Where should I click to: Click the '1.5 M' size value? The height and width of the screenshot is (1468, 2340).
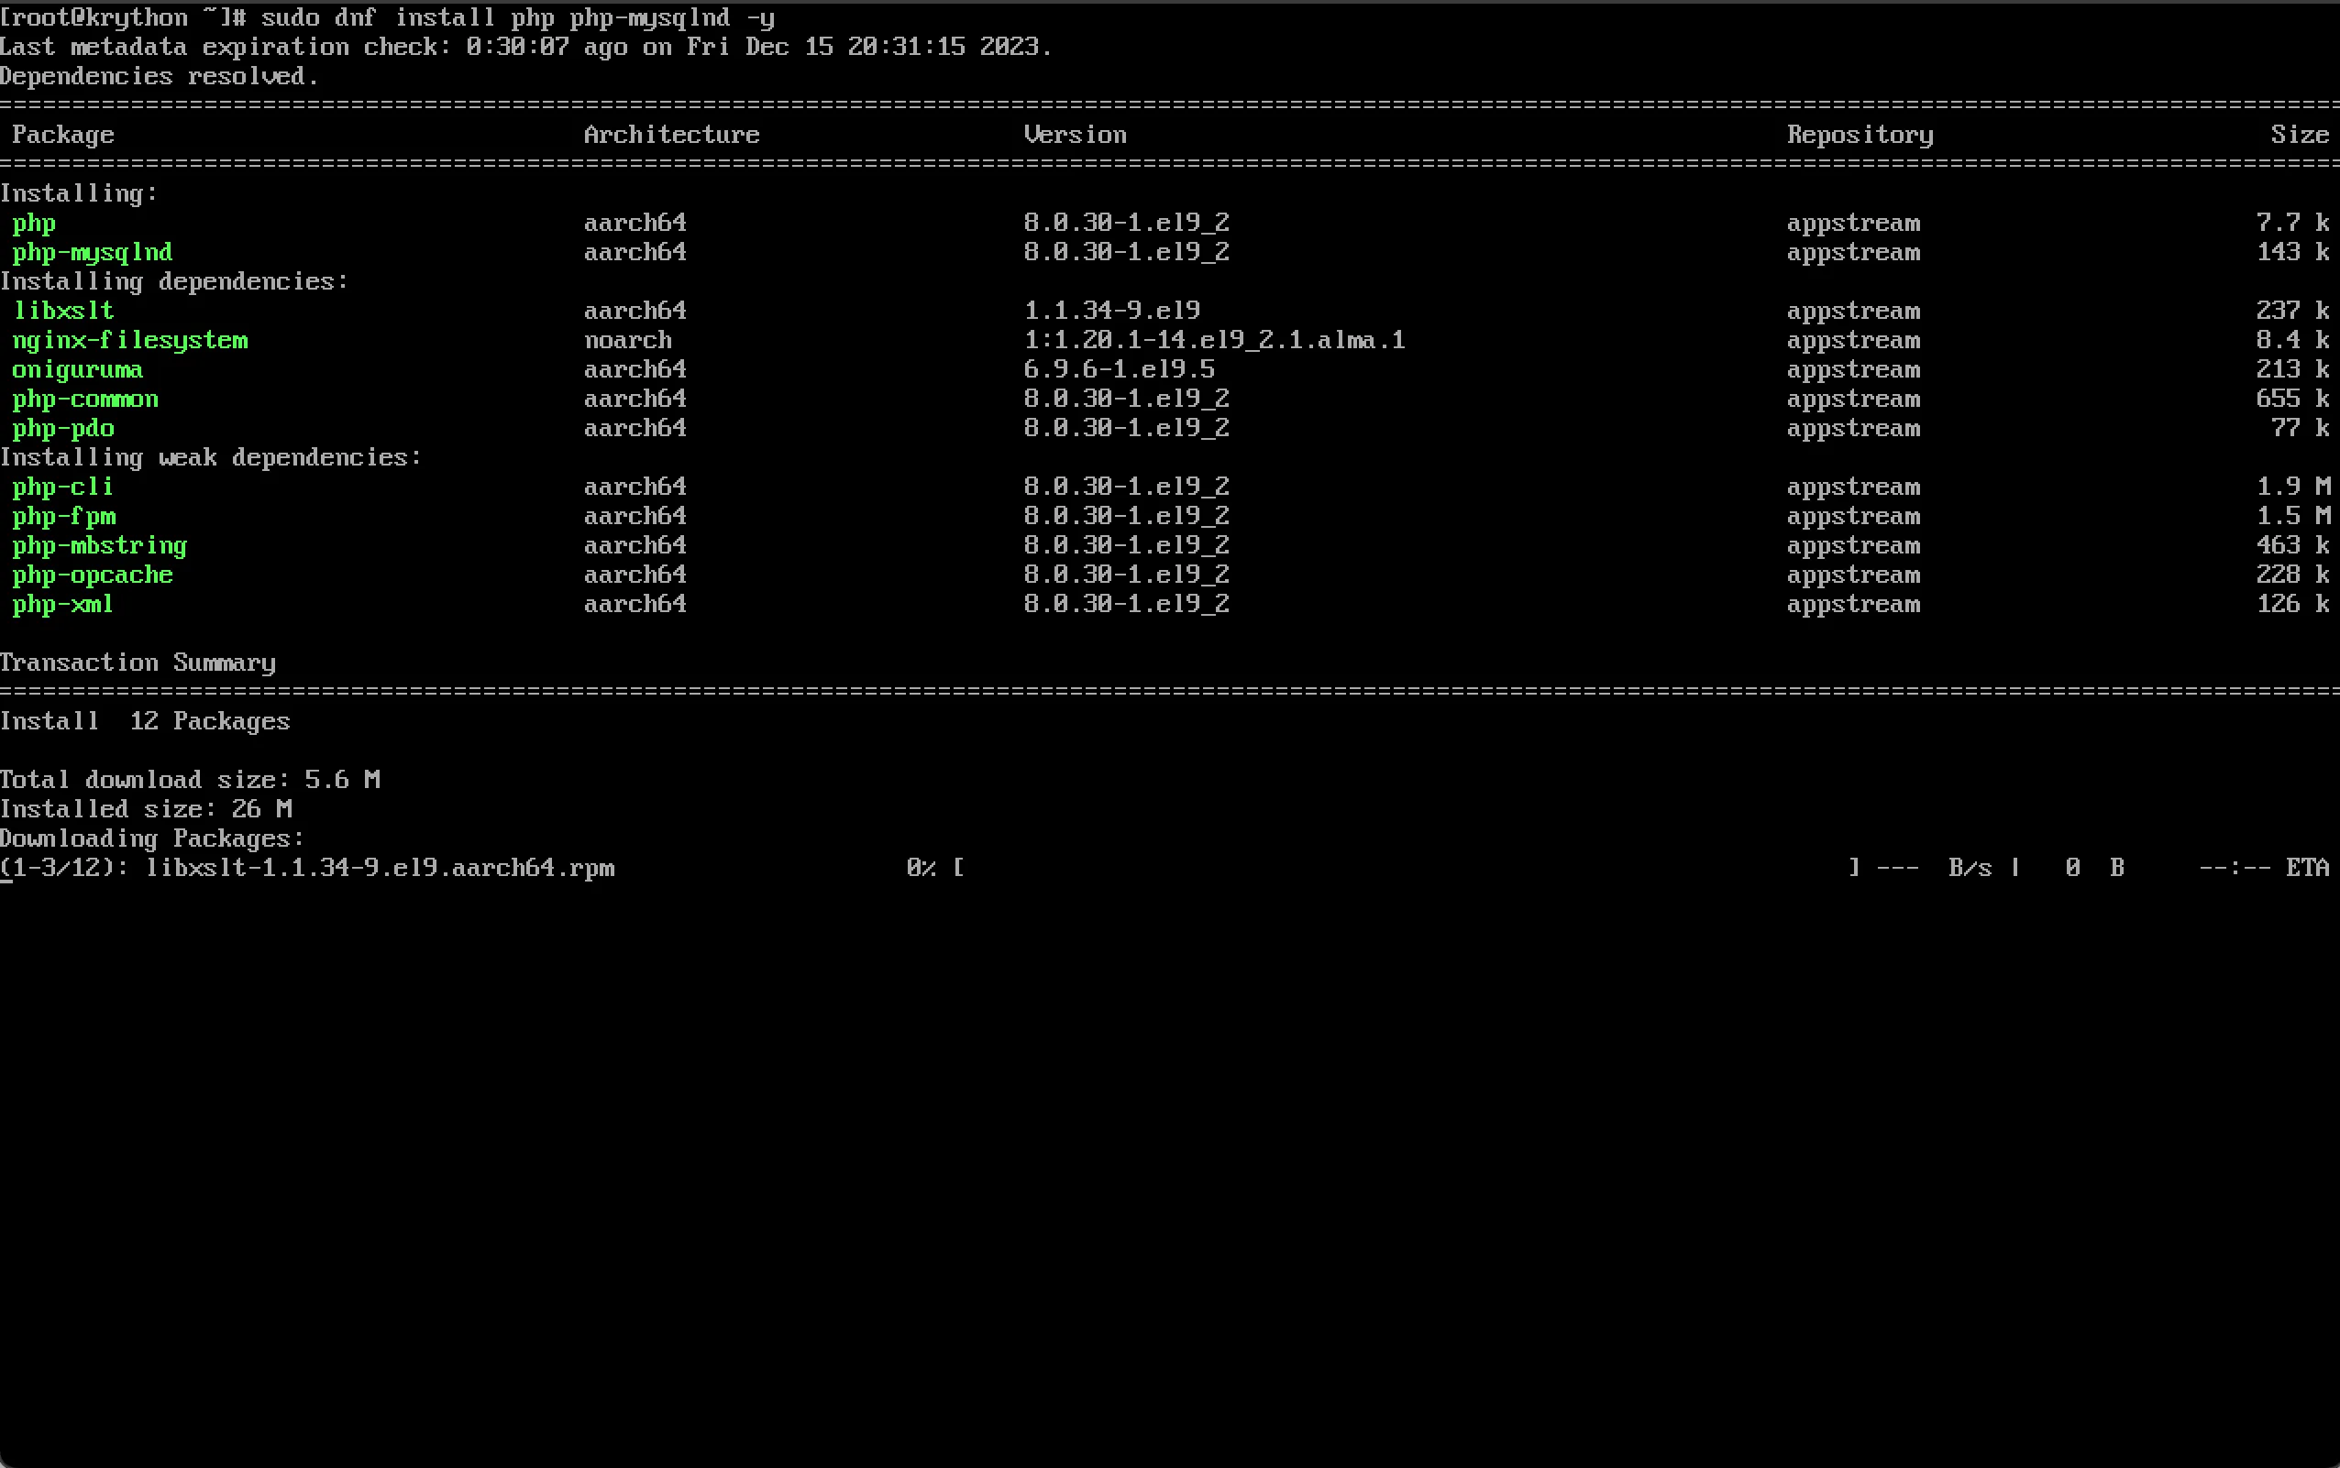tap(2292, 517)
